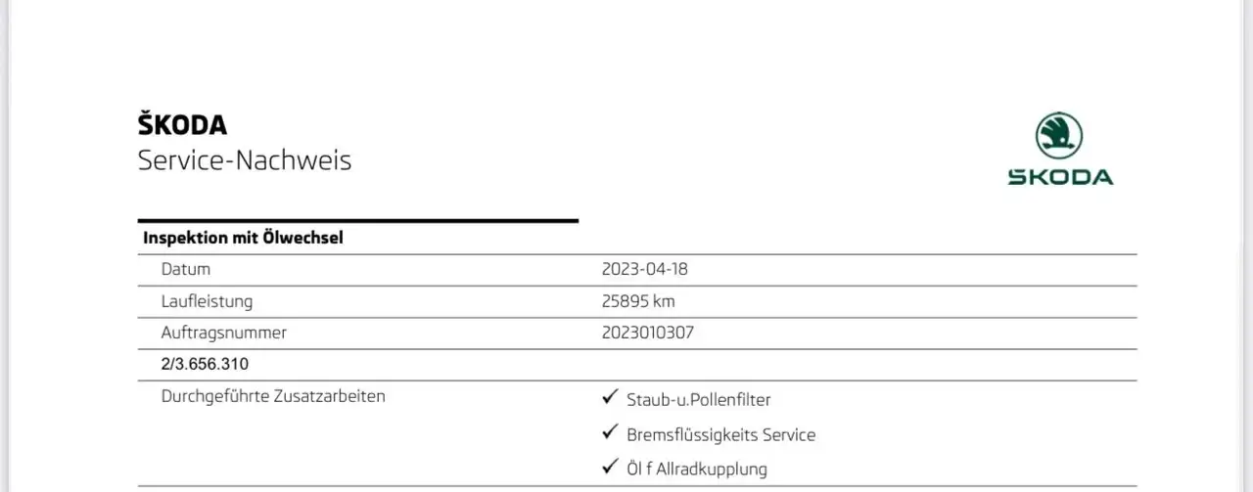This screenshot has width=1253, height=492.
Task: Click the reference code 2/3.656.310
Action: [x=205, y=364]
